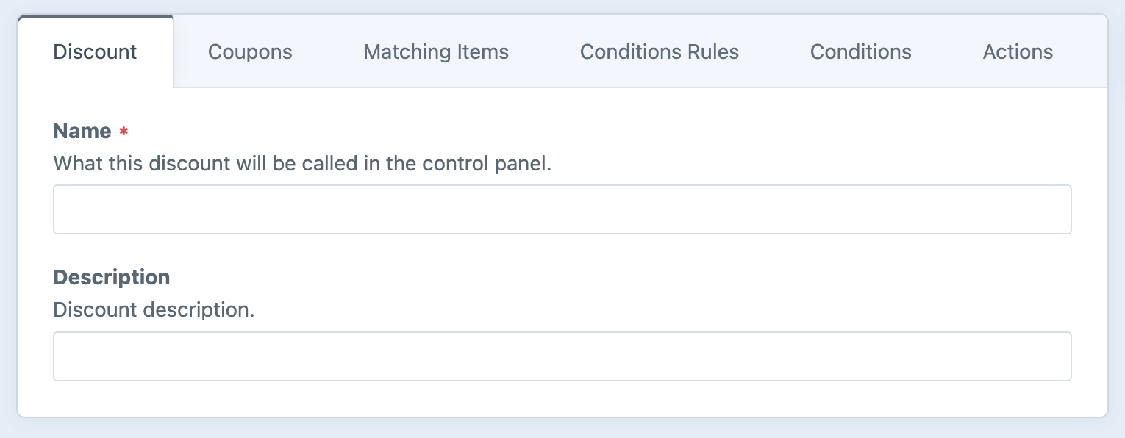
Task: Open the Matching Items tab
Action: tap(436, 52)
